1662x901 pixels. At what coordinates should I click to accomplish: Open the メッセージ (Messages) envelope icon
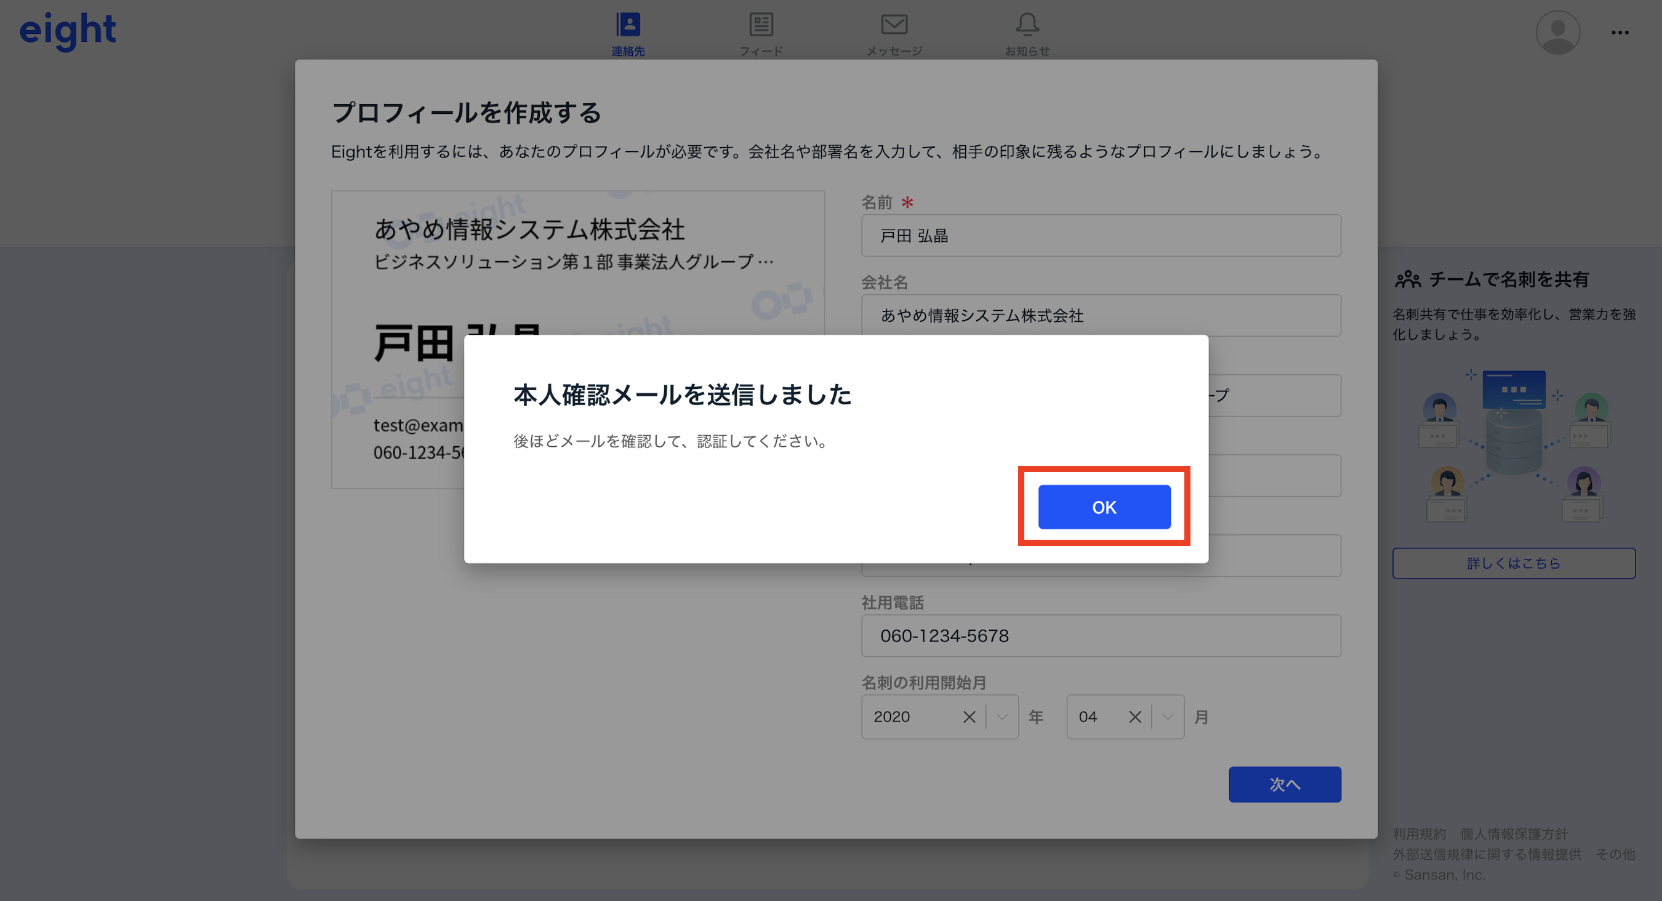coord(894,25)
